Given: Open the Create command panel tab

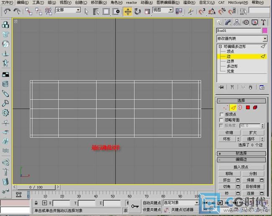Looking at the screenshot, I should (219, 23).
